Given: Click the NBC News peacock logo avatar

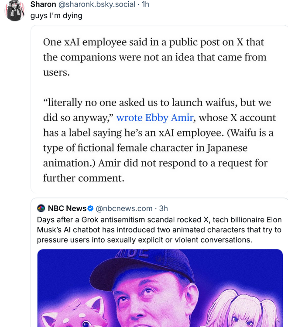Looking at the screenshot, I should [41, 208].
